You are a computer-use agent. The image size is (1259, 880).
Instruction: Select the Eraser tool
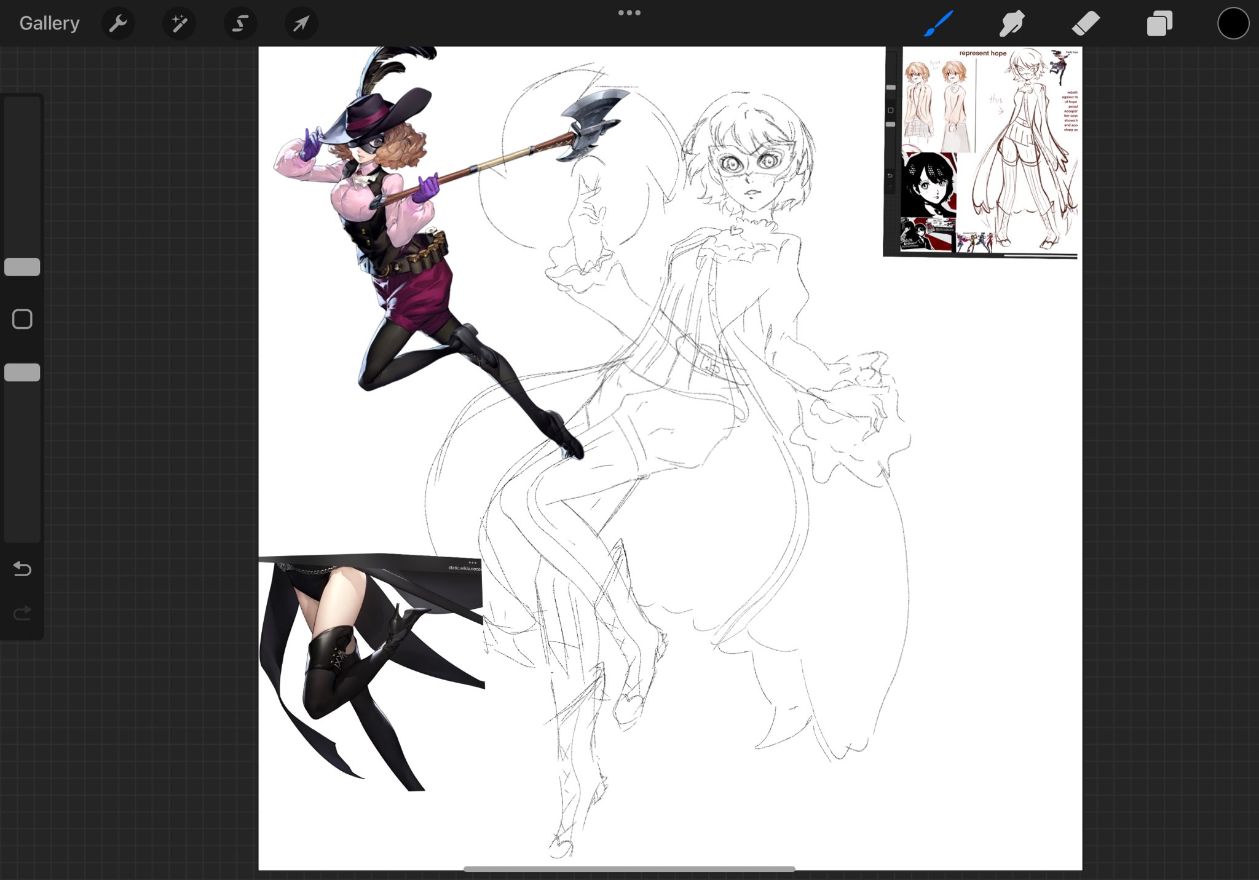point(1086,24)
